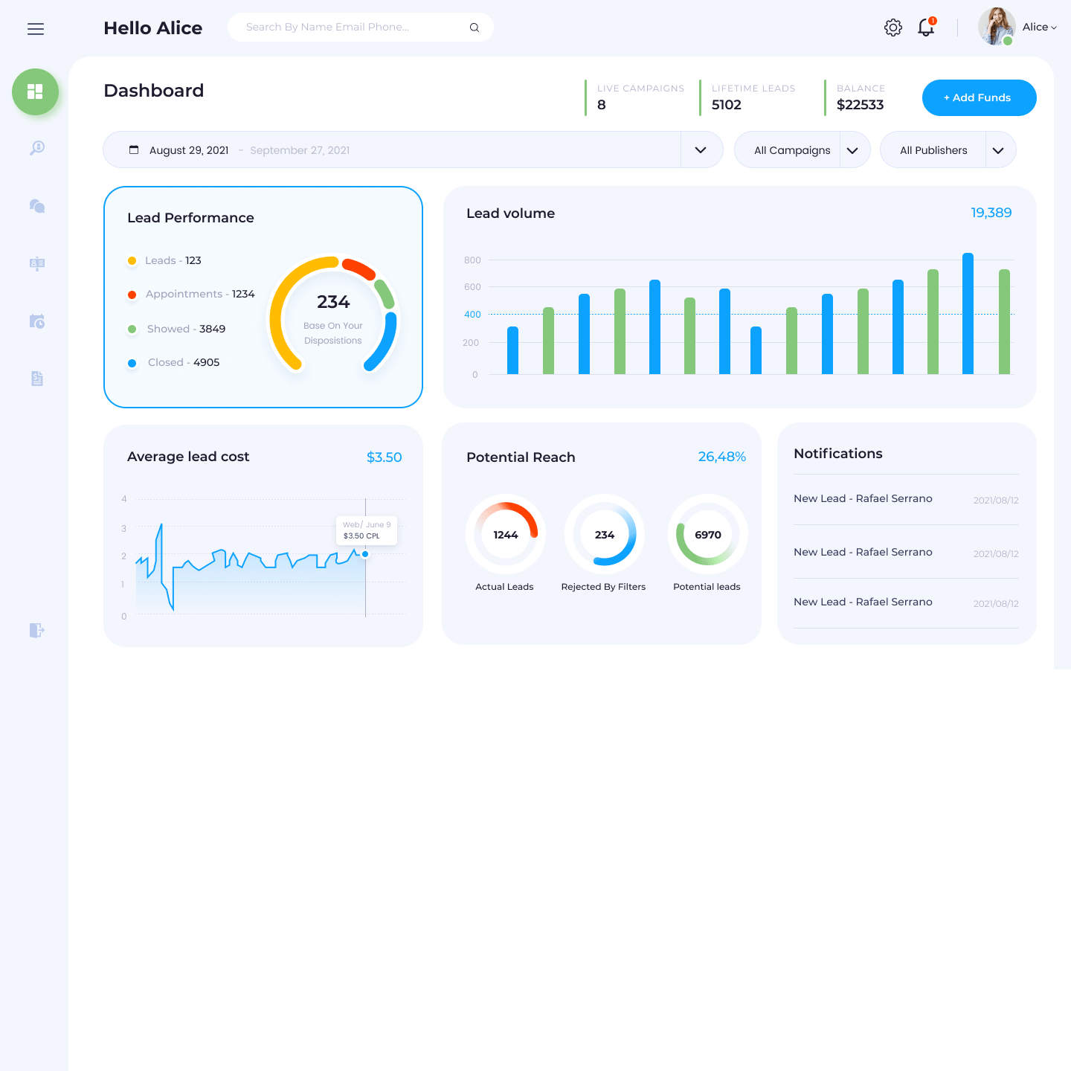Screen dimensions: 1071x1071
Task: Expand the date range dropdown arrow
Action: coord(701,150)
